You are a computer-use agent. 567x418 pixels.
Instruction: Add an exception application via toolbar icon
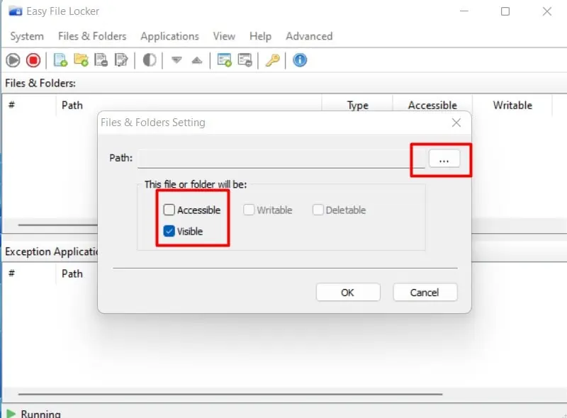(x=225, y=60)
